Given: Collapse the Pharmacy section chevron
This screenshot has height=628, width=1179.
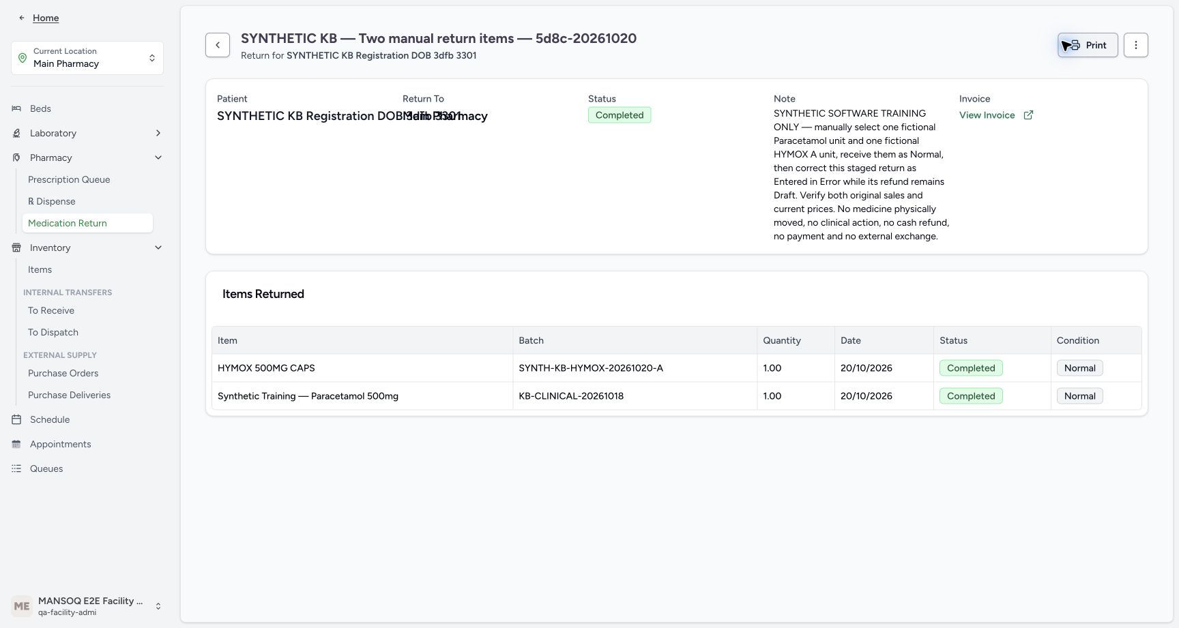Looking at the screenshot, I should (x=158, y=158).
